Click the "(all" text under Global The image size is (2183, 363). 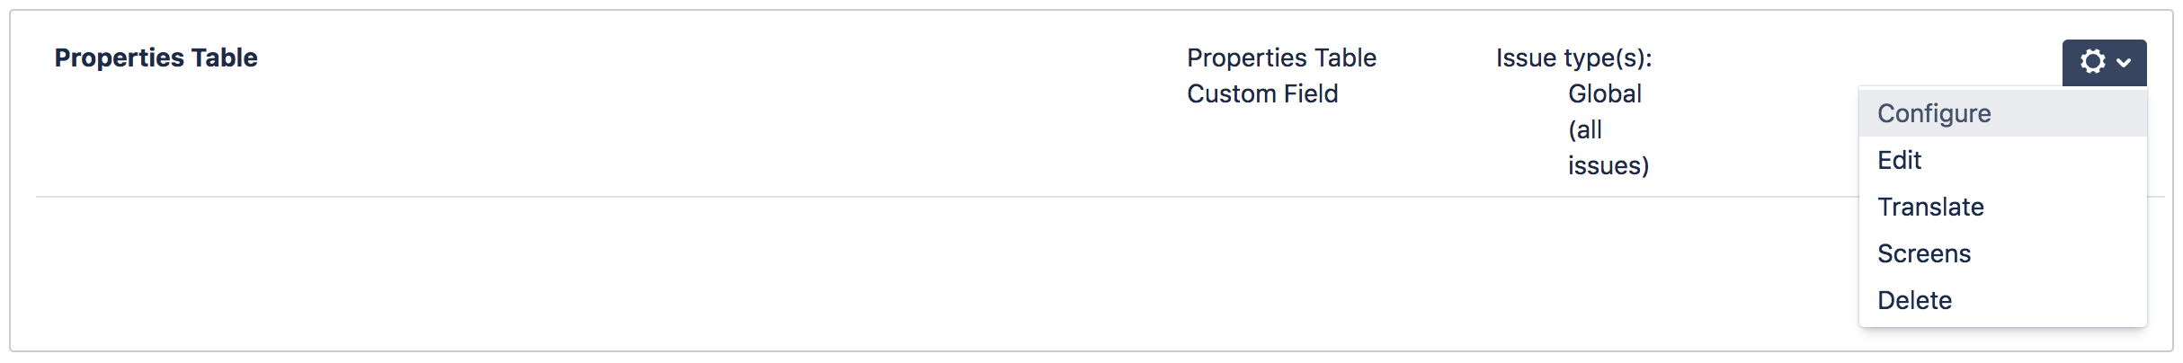click(x=1585, y=129)
